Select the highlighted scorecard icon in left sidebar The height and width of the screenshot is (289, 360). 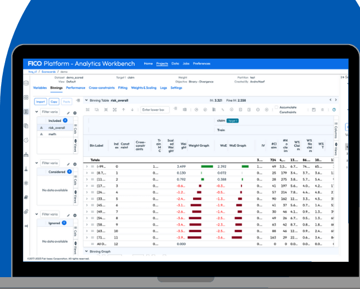[x=26, y=112]
